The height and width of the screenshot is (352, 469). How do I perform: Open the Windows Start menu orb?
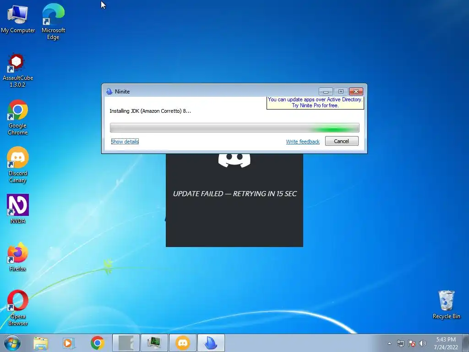(12, 343)
